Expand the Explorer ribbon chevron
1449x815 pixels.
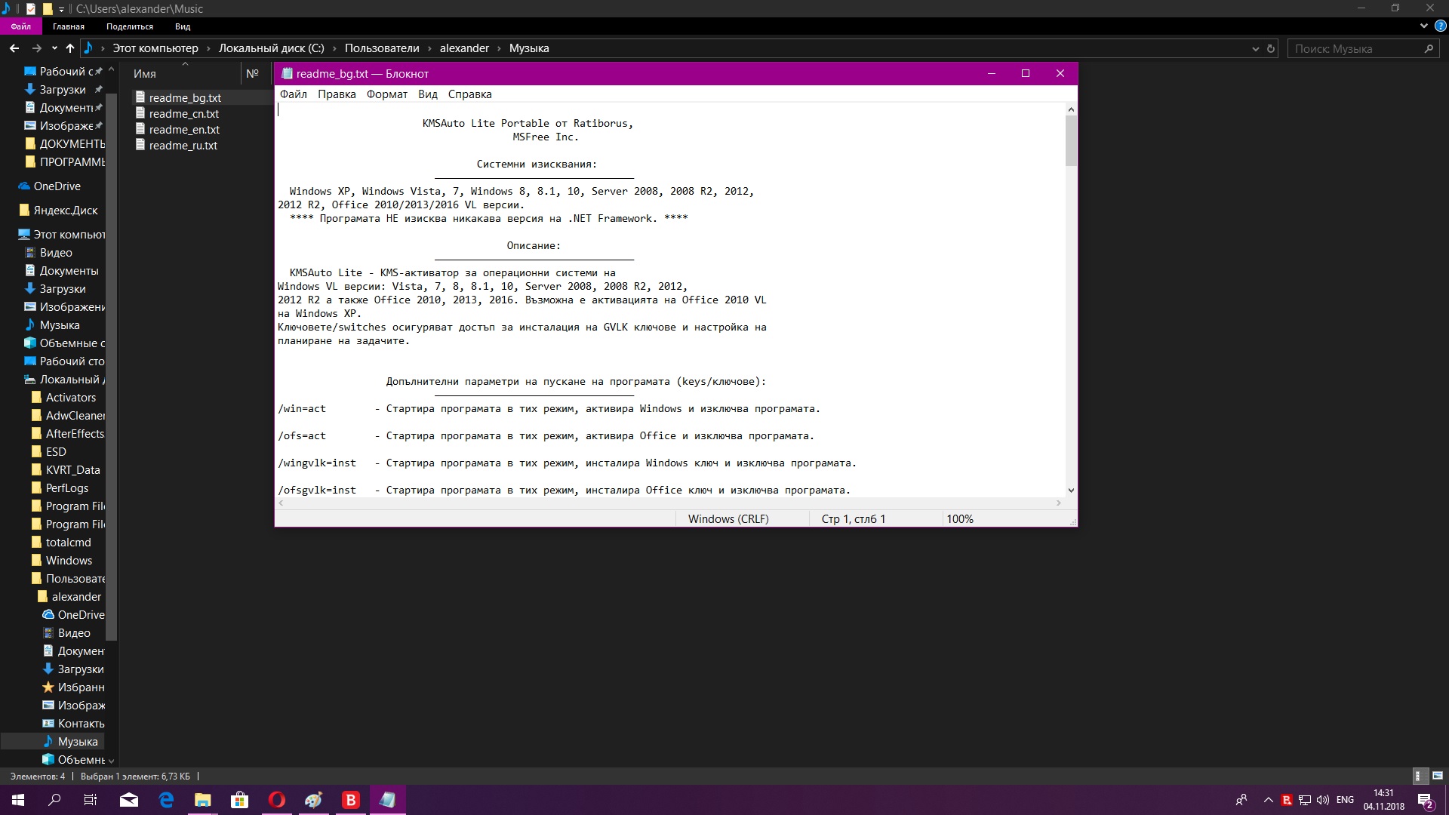1423,26
